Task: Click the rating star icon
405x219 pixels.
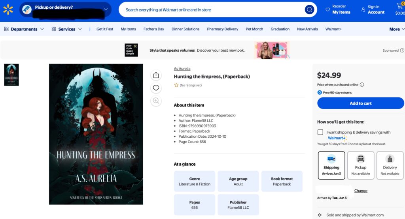Action: click(176, 85)
